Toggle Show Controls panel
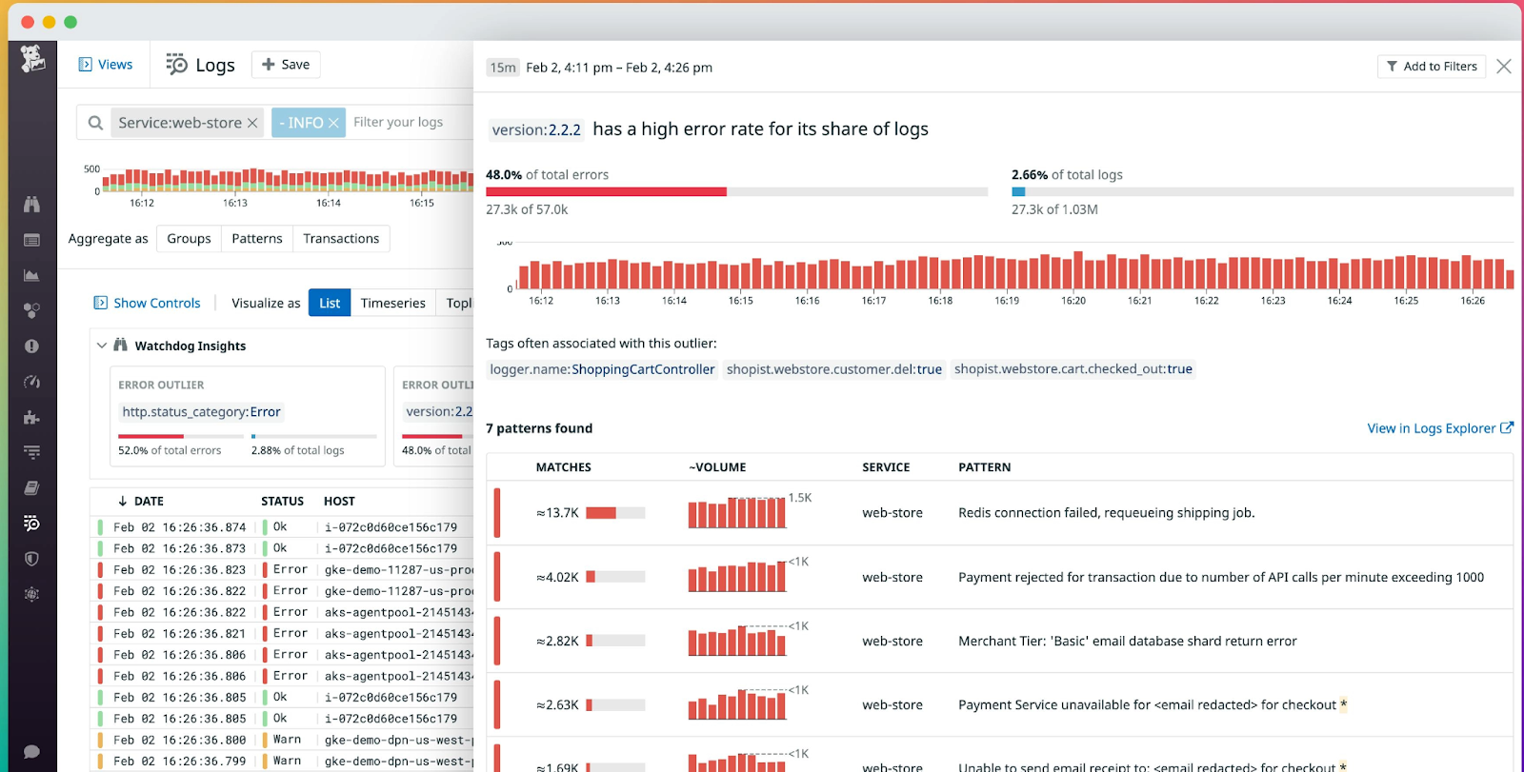Viewport: 1524px width, 772px height. point(147,303)
